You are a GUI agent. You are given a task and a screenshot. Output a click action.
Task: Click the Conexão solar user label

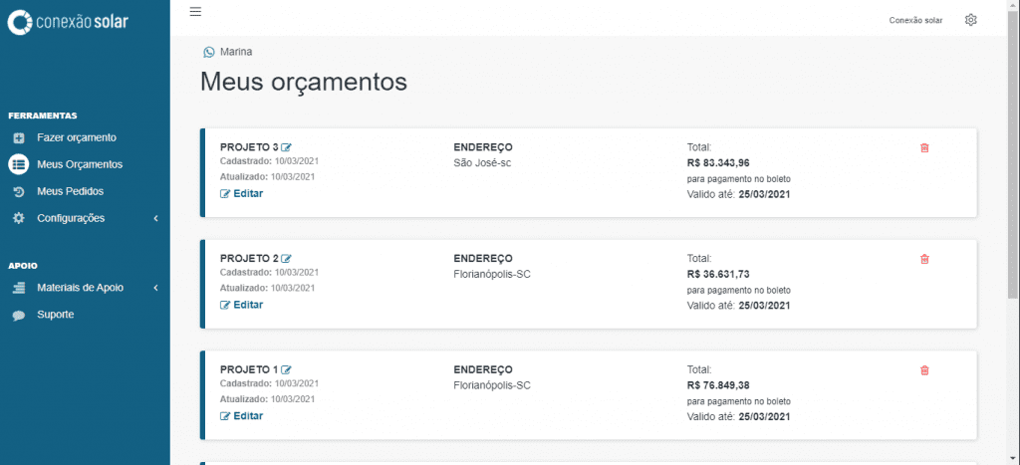tap(915, 20)
